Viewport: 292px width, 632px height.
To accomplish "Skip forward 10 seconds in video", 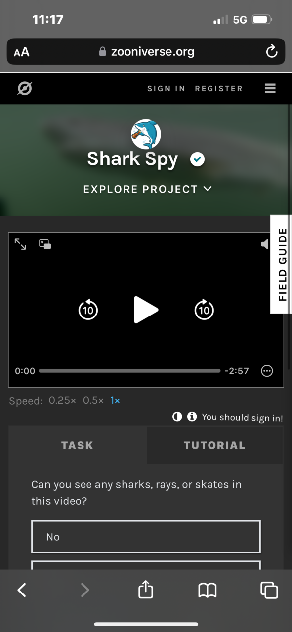I will pyautogui.click(x=204, y=310).
